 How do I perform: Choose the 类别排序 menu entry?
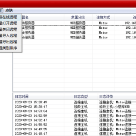(9, 48)
